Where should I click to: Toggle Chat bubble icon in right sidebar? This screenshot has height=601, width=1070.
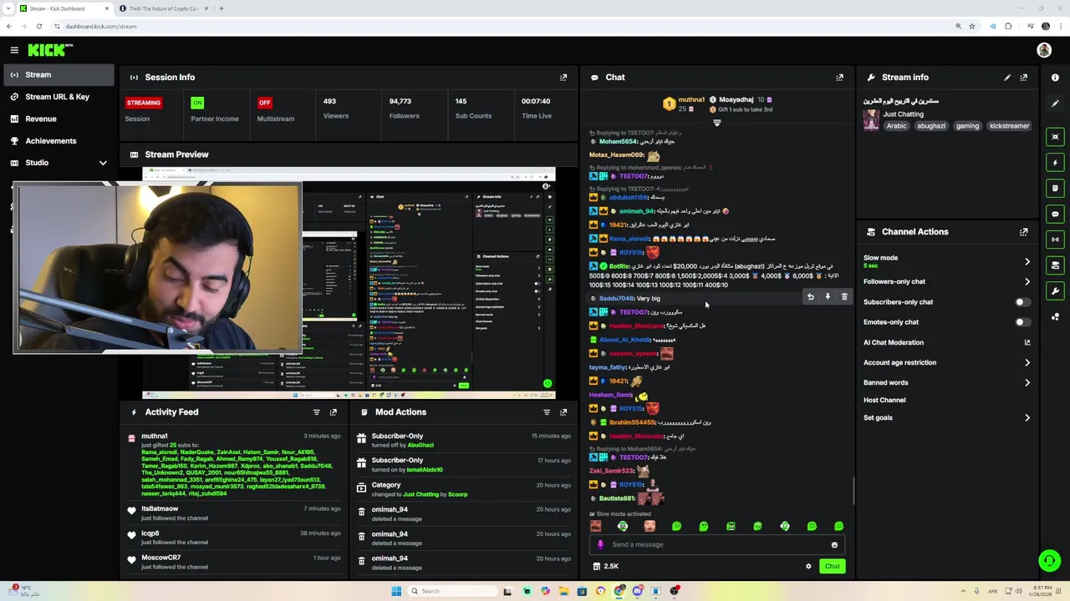click(x=1055, y=215)
